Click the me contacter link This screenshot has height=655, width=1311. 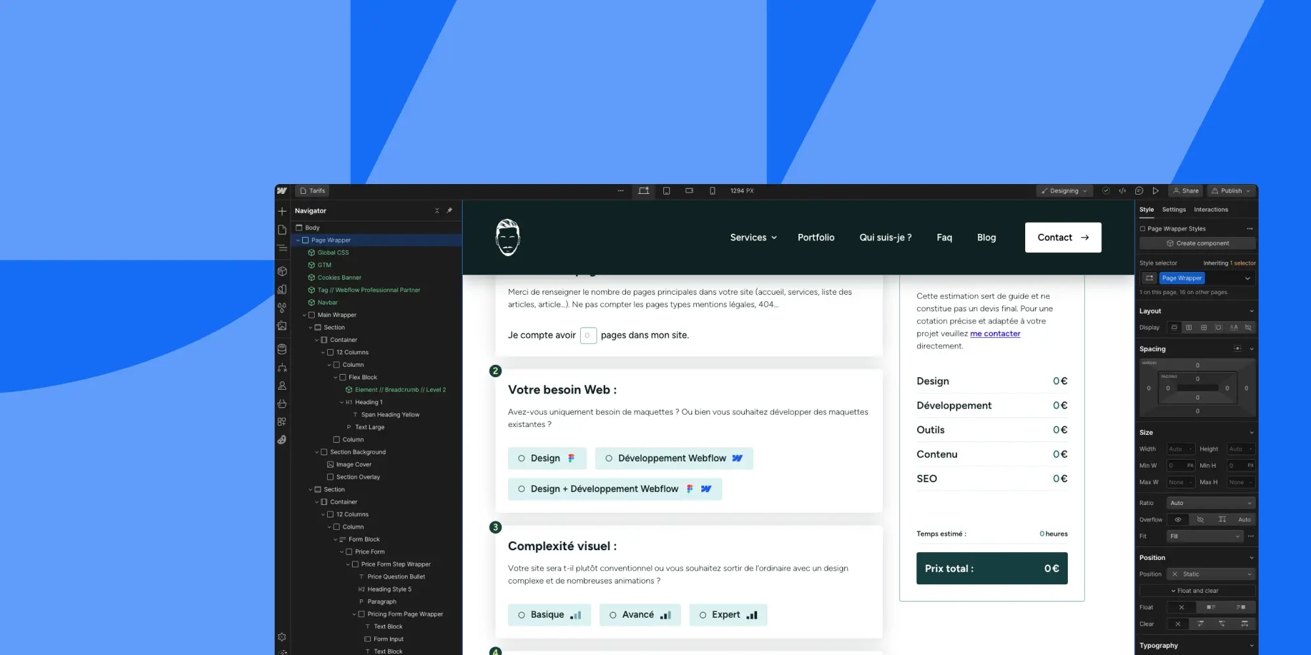[995, 333]
